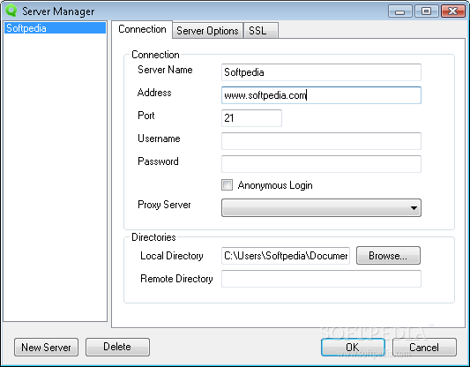This screenshot has width=470, height=367.
Task: Click the Remote Directory field
Action: click(x=321, y=279)
